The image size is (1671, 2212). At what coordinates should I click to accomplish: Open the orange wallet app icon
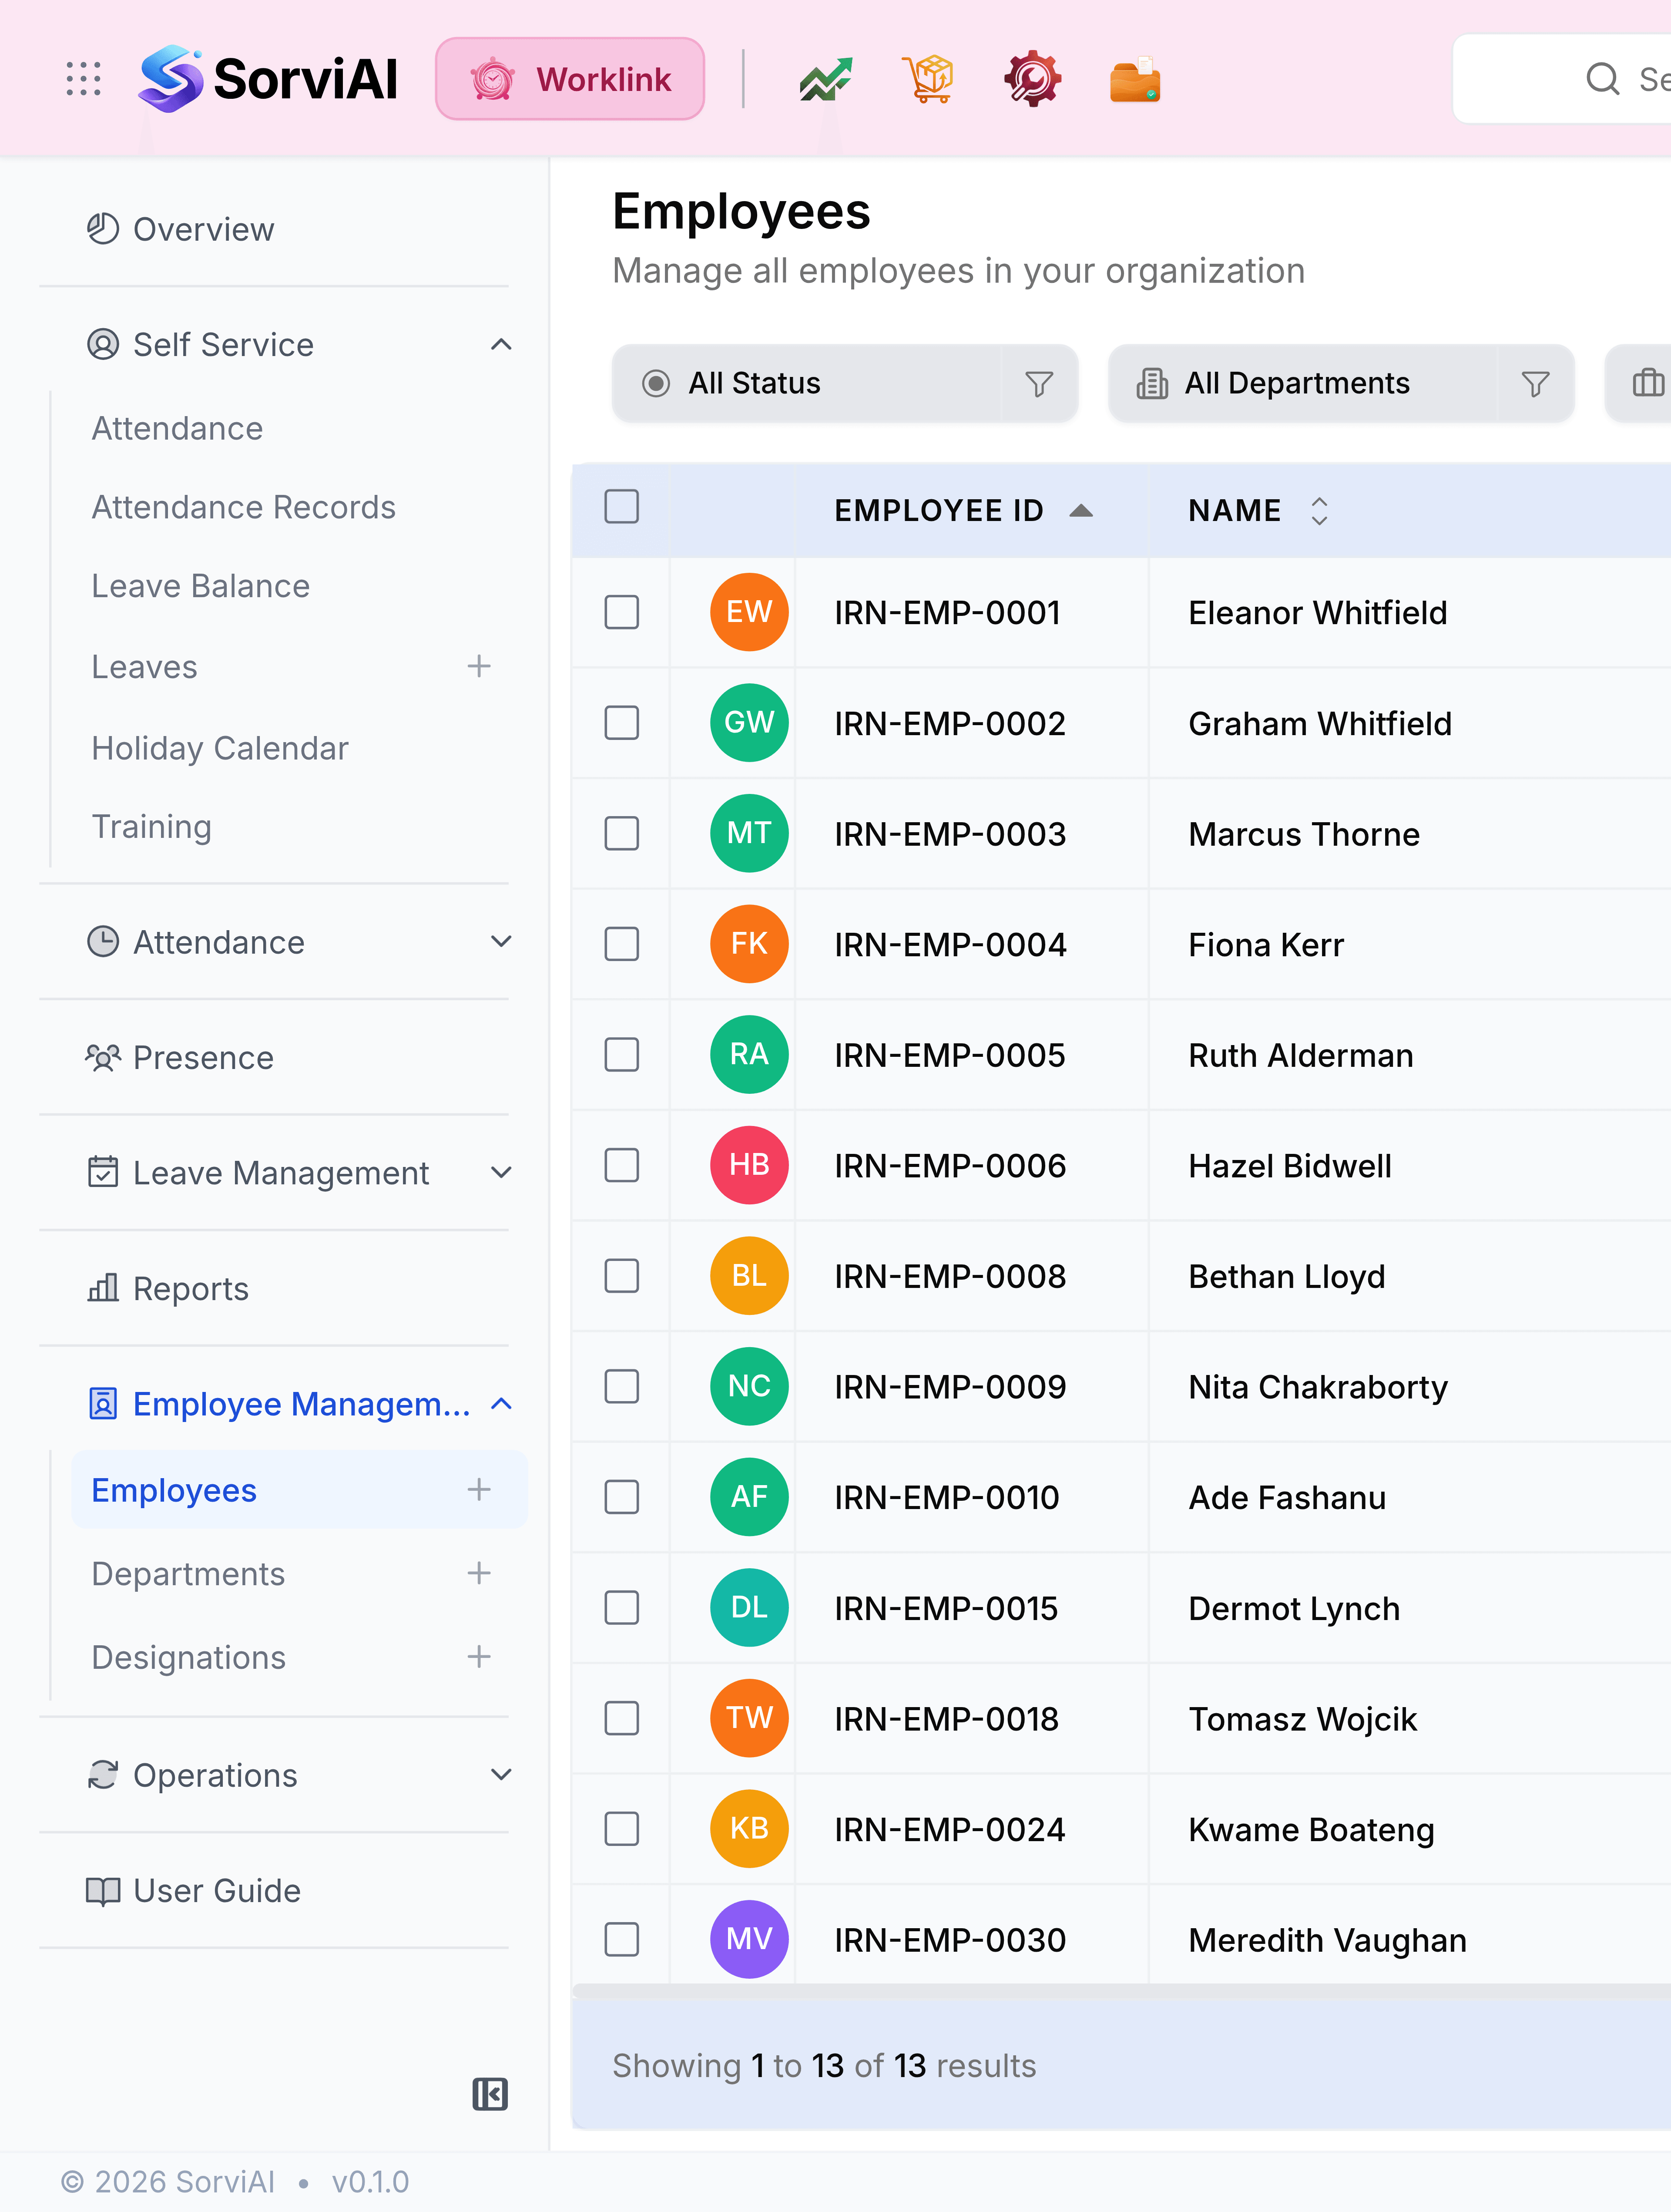click(1135, 79)
